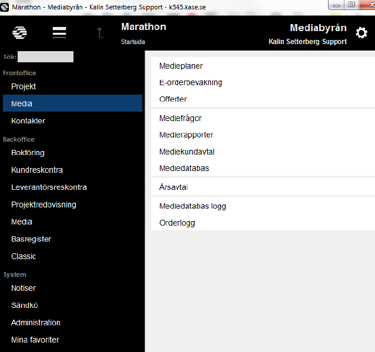
Task: Open the Offerter link
Action: pos(173,99)
